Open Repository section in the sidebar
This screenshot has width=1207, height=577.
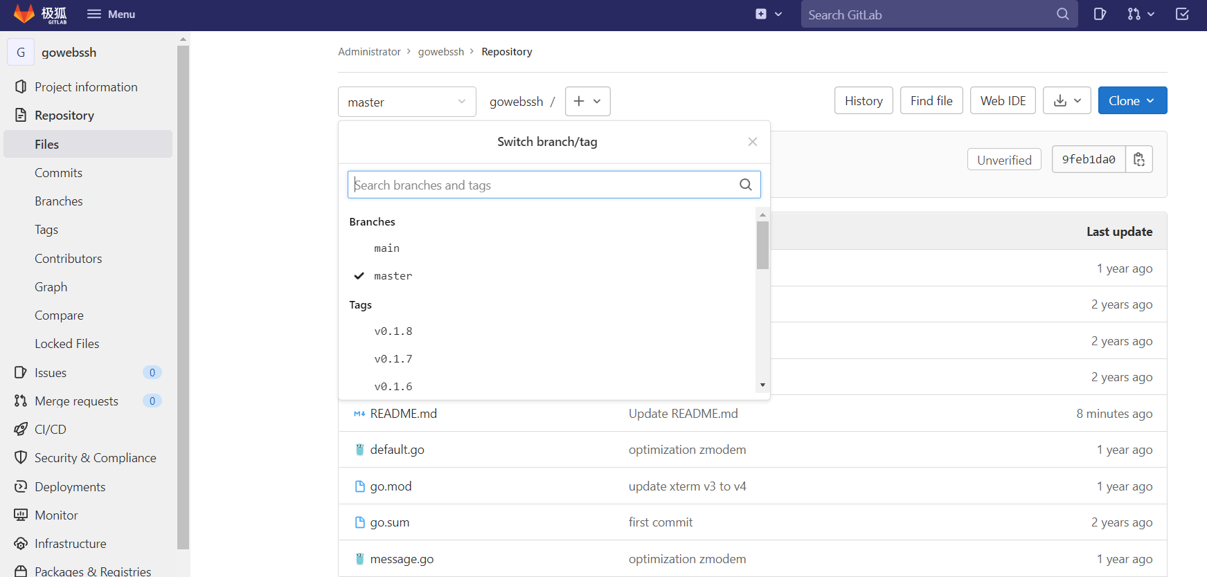click(x=64, y=115)
